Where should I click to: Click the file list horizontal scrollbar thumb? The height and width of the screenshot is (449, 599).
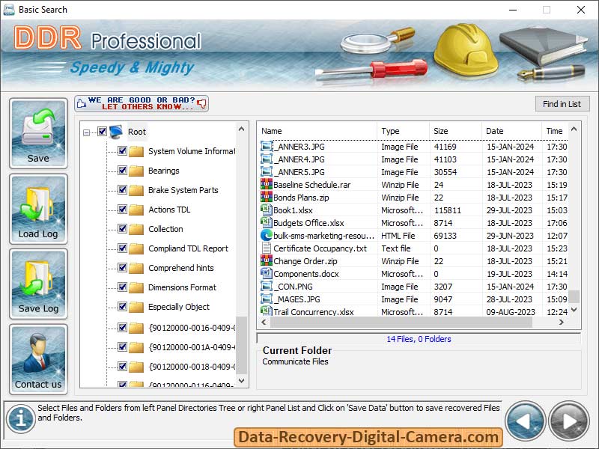pos(401,323)
